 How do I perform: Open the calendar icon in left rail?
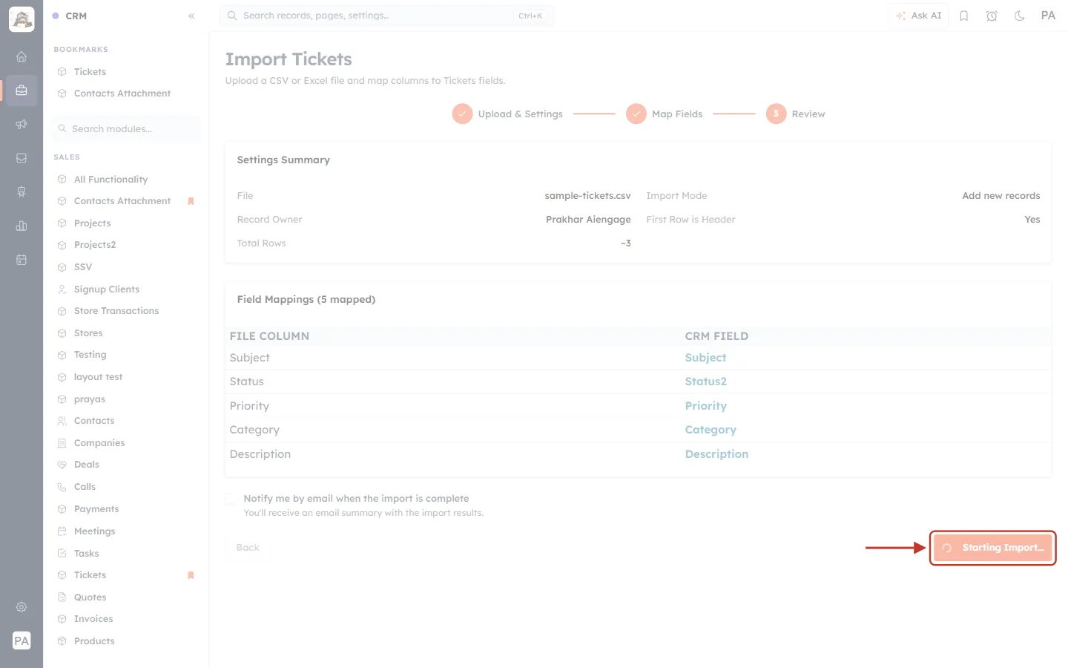click(22, 260)
